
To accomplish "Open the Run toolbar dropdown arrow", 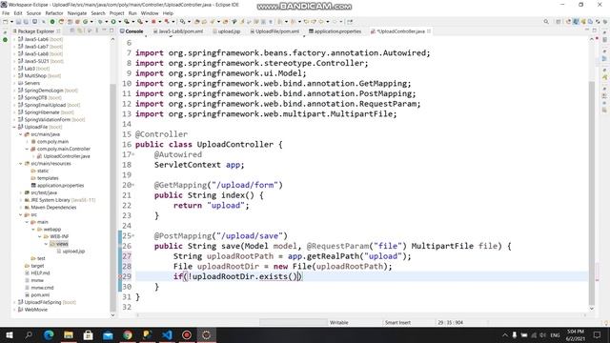I will pyautogui.click(x=119, y=22).
